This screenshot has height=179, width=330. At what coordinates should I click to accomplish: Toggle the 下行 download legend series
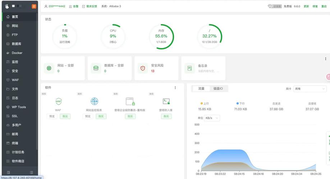point(240,103)
